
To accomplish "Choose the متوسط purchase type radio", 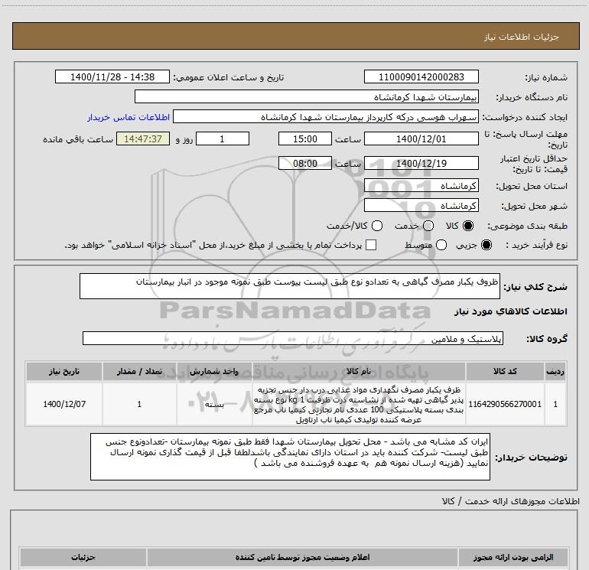I will click(441, 245).
